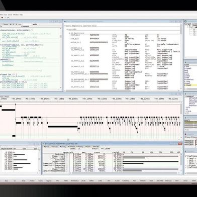
Task: Switch to the Profile tab in the statistics window
Action: click(x=96, y=147)
